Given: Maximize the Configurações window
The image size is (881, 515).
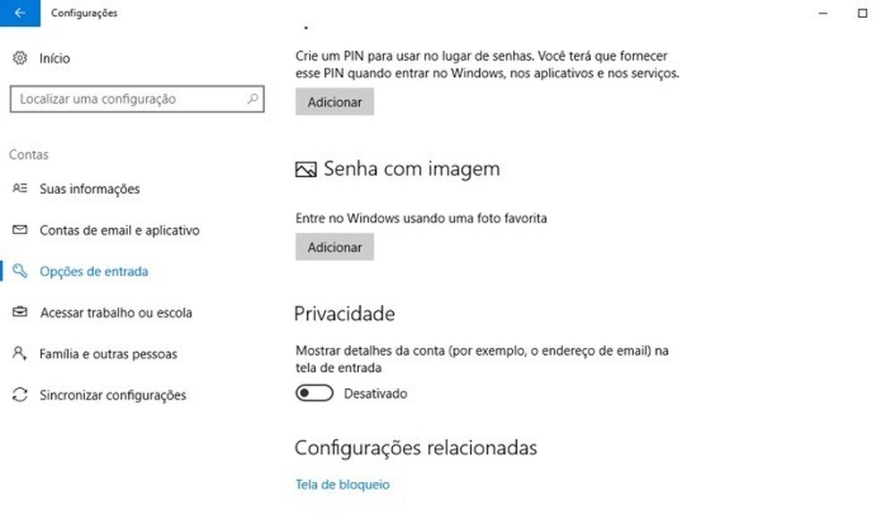Looking at the screenshot, I should 862,13.
